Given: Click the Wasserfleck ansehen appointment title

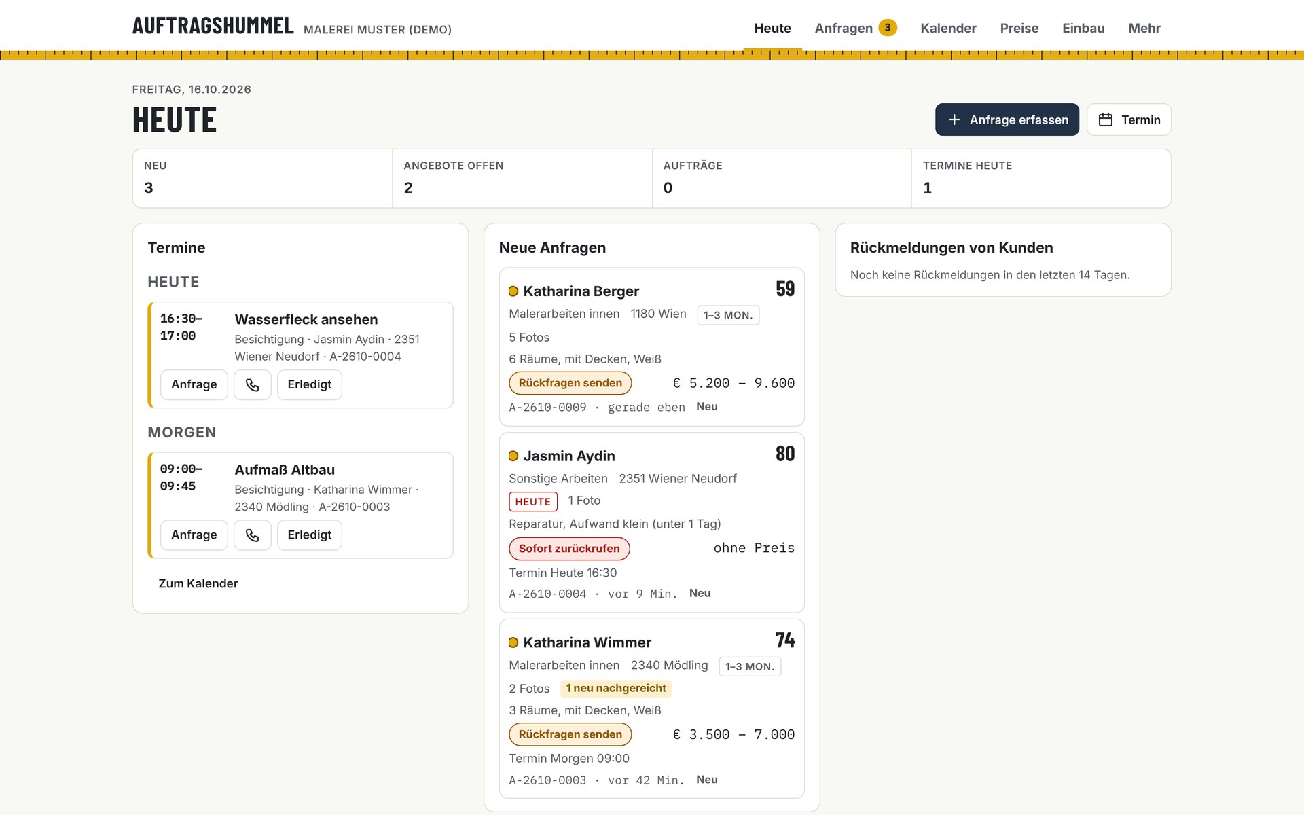Looking at the screenshot, I should (x=306, y=319).
